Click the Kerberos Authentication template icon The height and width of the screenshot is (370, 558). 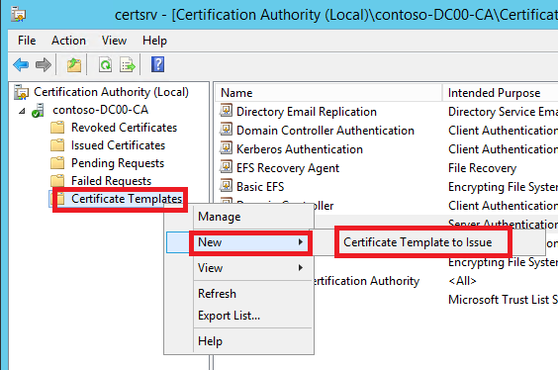coord(226,148)
